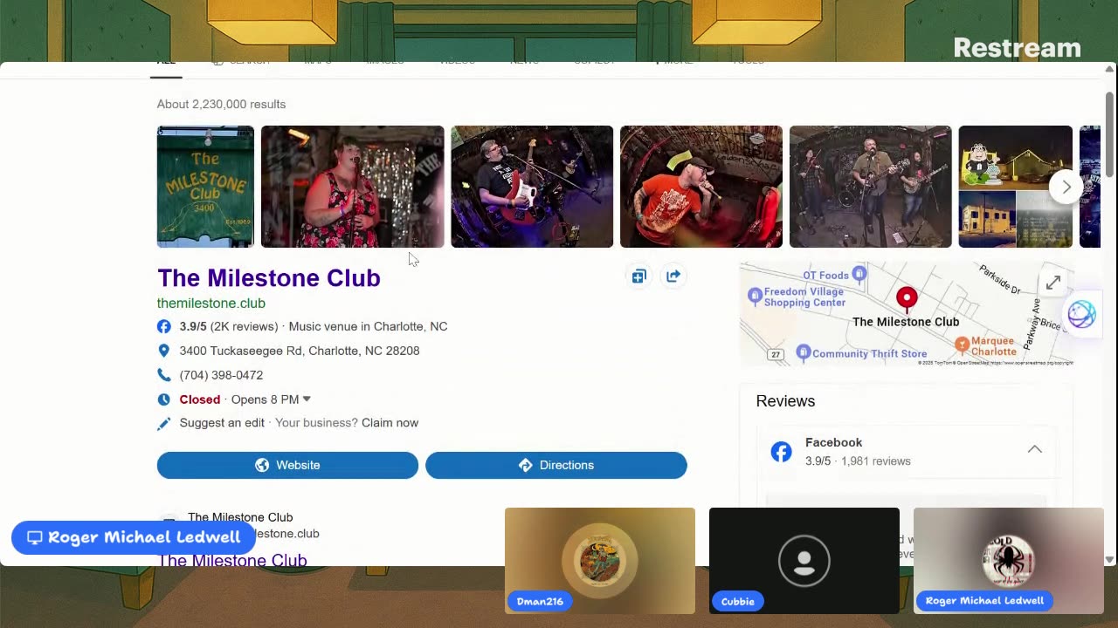
Task: Open the Copilot icon at the right edge
Action: point(1081,314)
